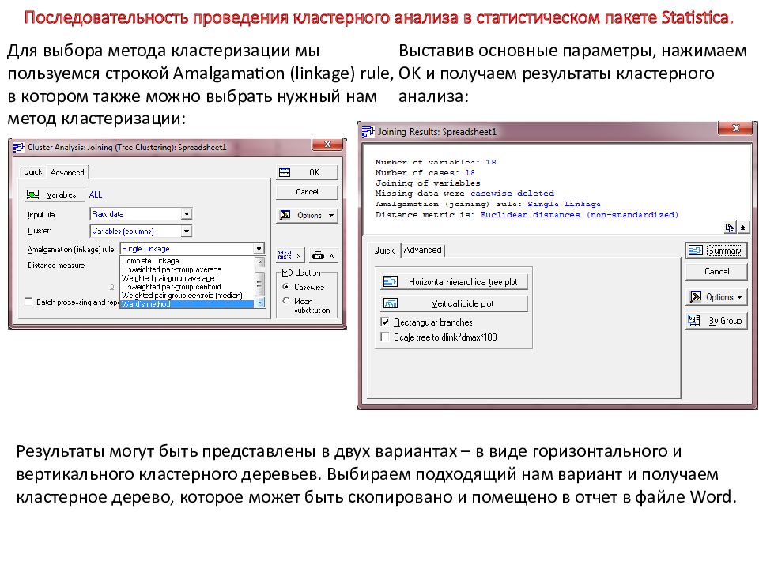Close the Cluster Analysis dialog
This screenshot has height=569, width=759.
point(327,144)
